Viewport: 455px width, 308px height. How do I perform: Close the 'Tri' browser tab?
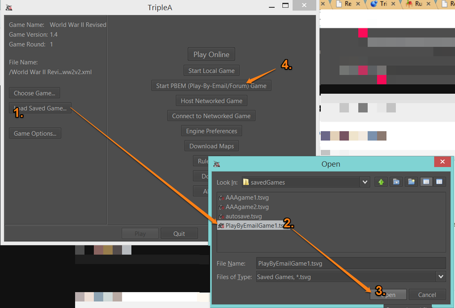pos(393,4)
